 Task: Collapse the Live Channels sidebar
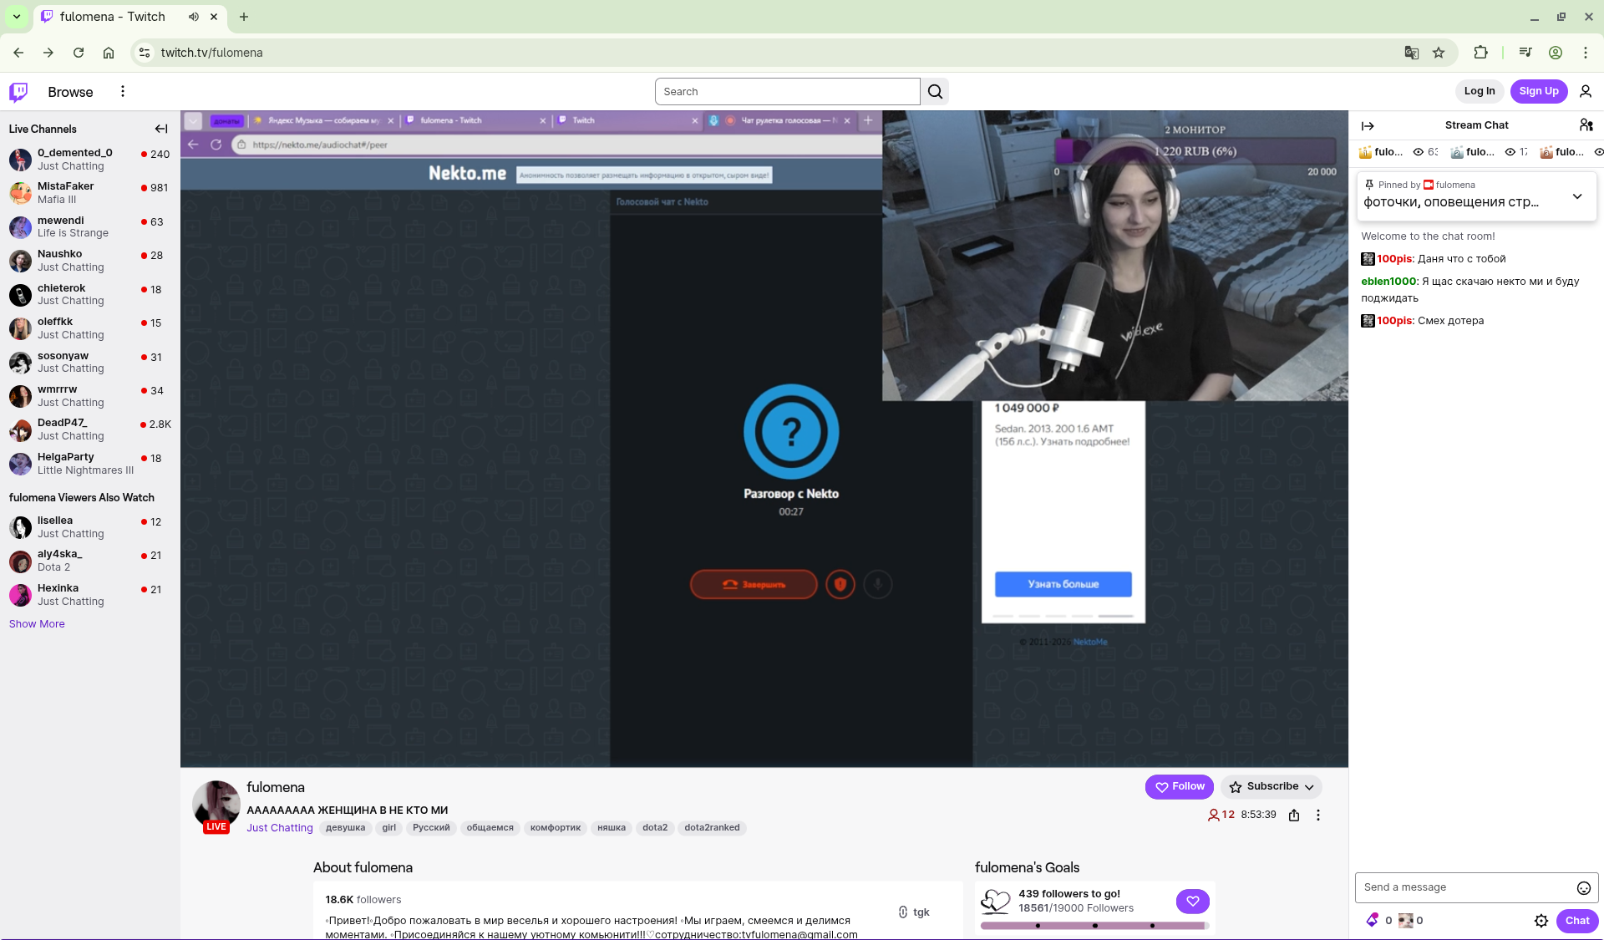coord(161,129)
